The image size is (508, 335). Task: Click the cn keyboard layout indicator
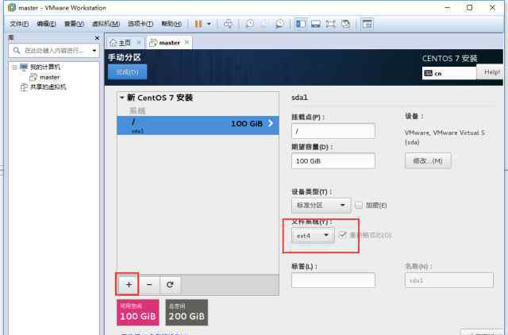tap(449, 73)
